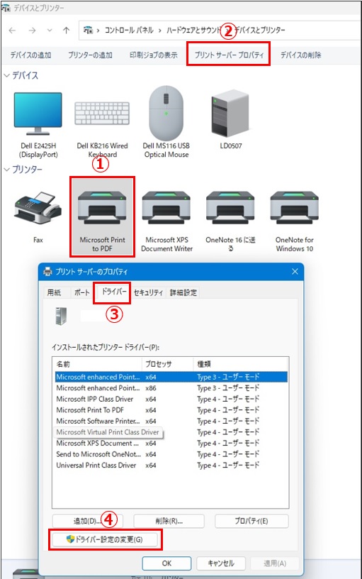Viewport: 362px width, 579px height.
Task: Select the Dell MS116 USB Optical Mouse
Action: (x=166, y=122)
